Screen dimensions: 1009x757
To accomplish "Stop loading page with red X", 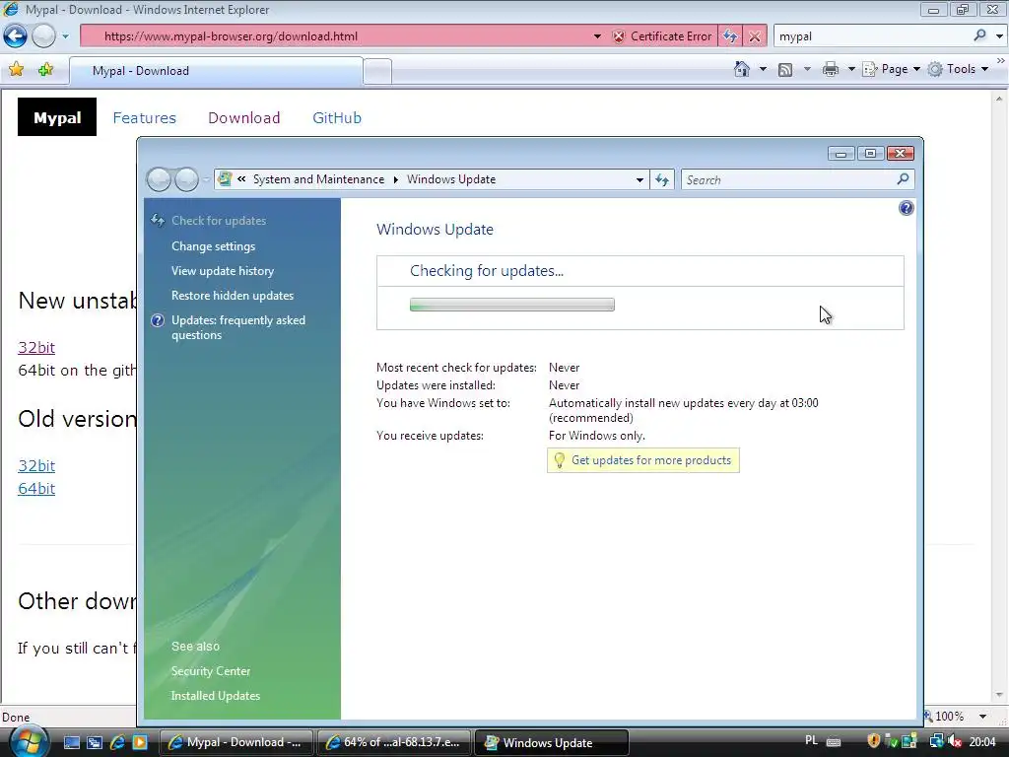I will point(755,36).
